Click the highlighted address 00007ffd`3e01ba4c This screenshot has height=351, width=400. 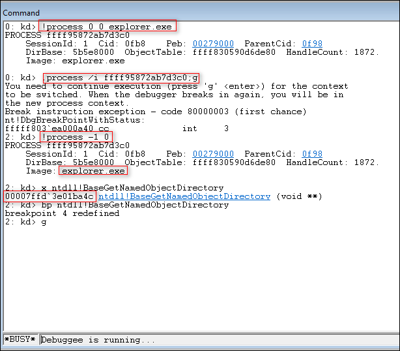coord(50,196)
